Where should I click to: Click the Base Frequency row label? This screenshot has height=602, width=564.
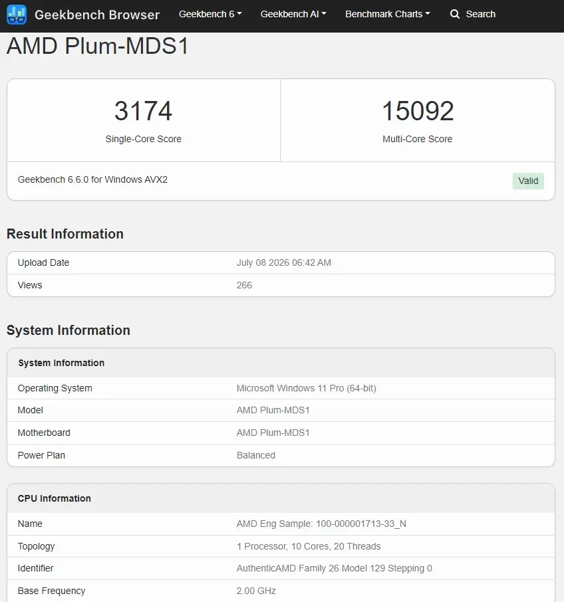tap(51, 591)
